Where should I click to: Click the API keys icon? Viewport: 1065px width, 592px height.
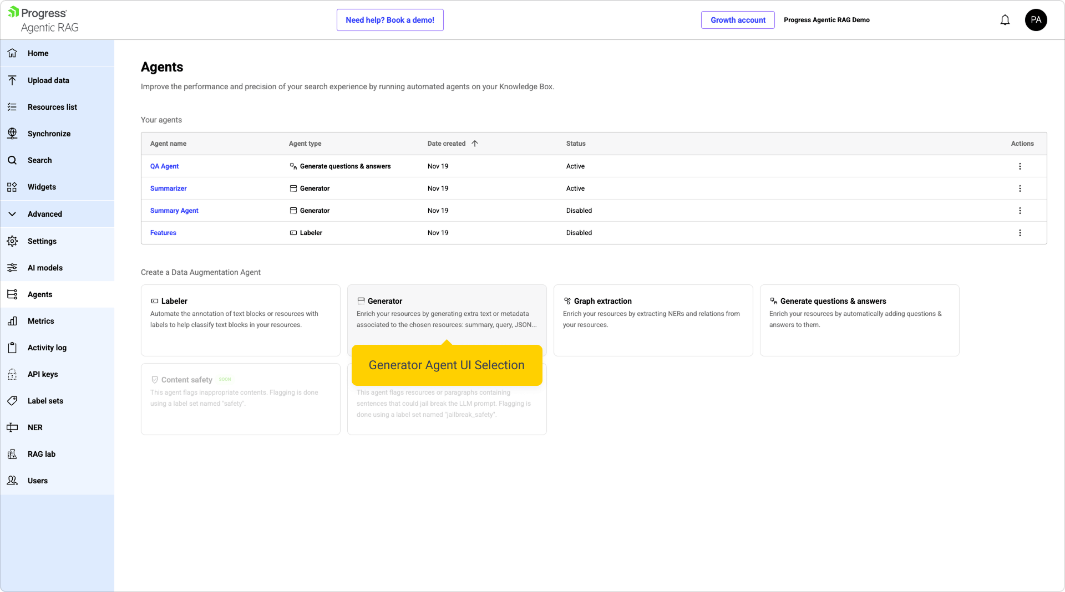click(12, 374)
